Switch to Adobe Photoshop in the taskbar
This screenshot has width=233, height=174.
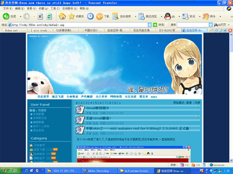tap(99, 171)
